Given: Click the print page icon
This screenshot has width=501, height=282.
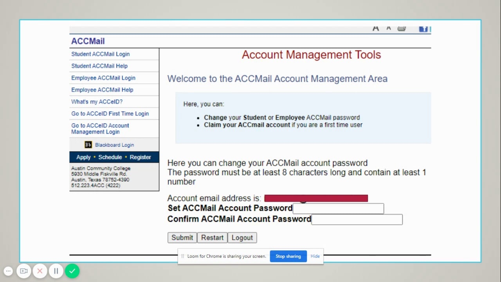Looking at the screenshot, I should coord(402,29).
